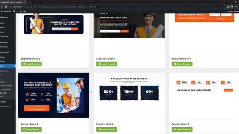Open the Counter-block-2 achievements preview
The height and width of the screenshot is (134, 239).
[x=129, y=89]
